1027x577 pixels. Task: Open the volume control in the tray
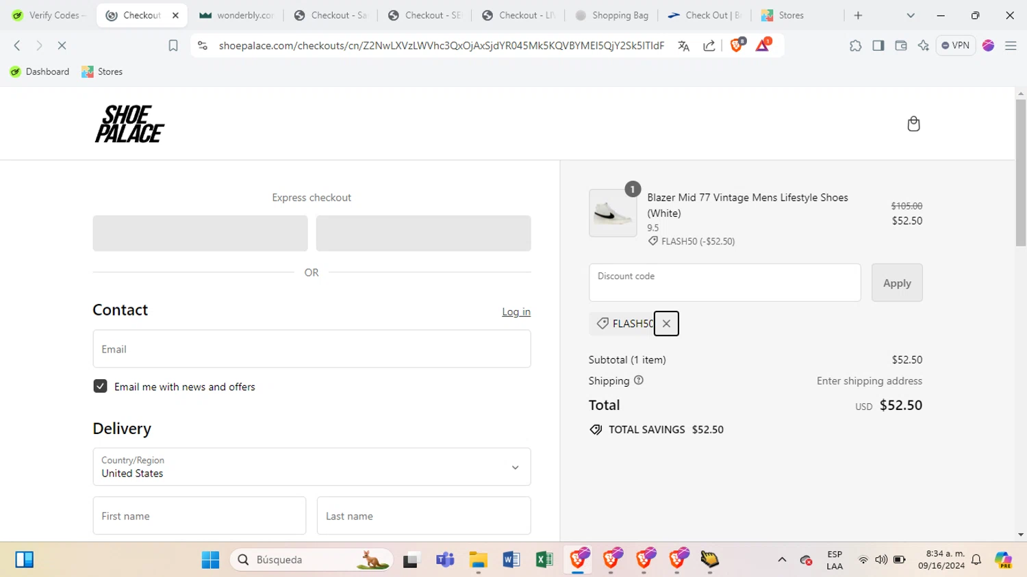coord(881,560)
